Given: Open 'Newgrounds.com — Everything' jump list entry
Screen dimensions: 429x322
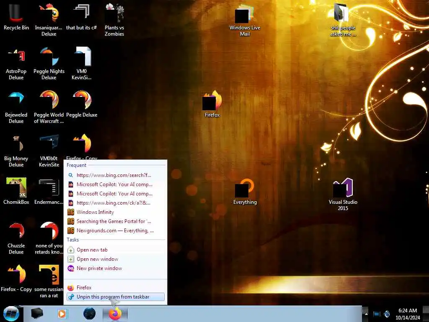Looking at the screenshot, I should (115, 231).
